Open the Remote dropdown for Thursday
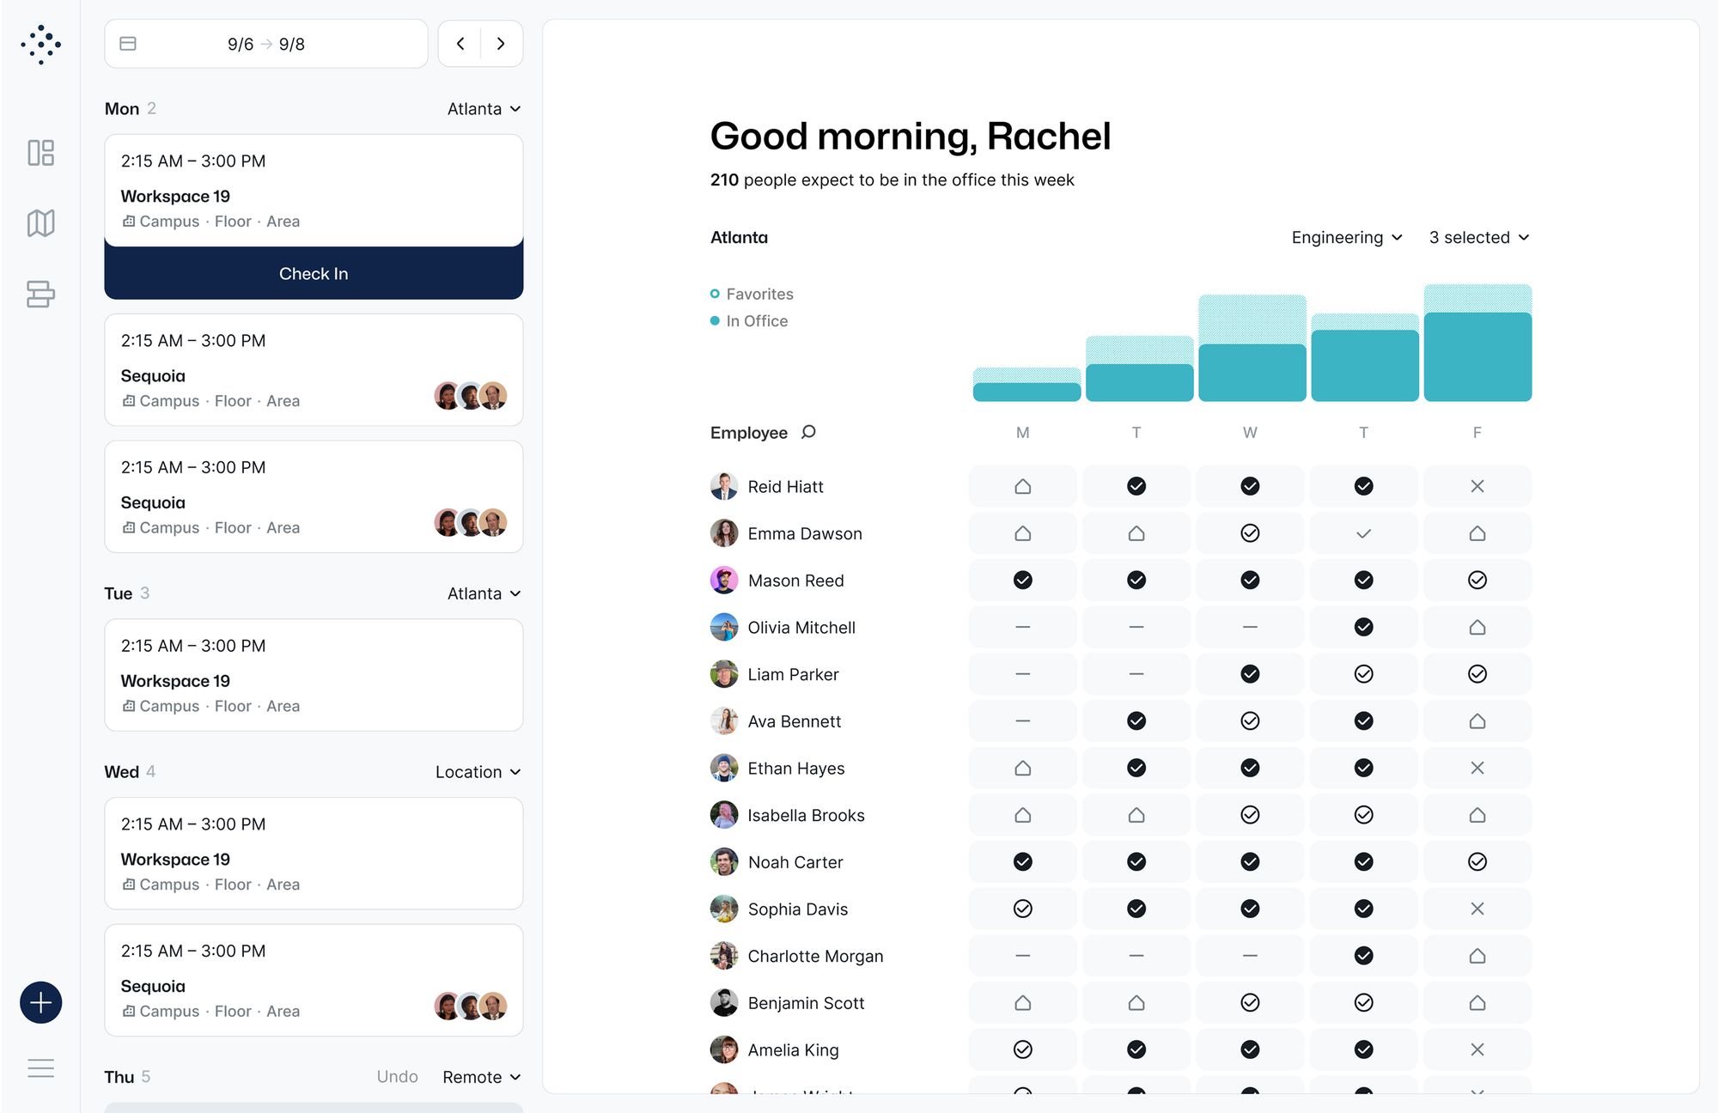 [479, 1076]
